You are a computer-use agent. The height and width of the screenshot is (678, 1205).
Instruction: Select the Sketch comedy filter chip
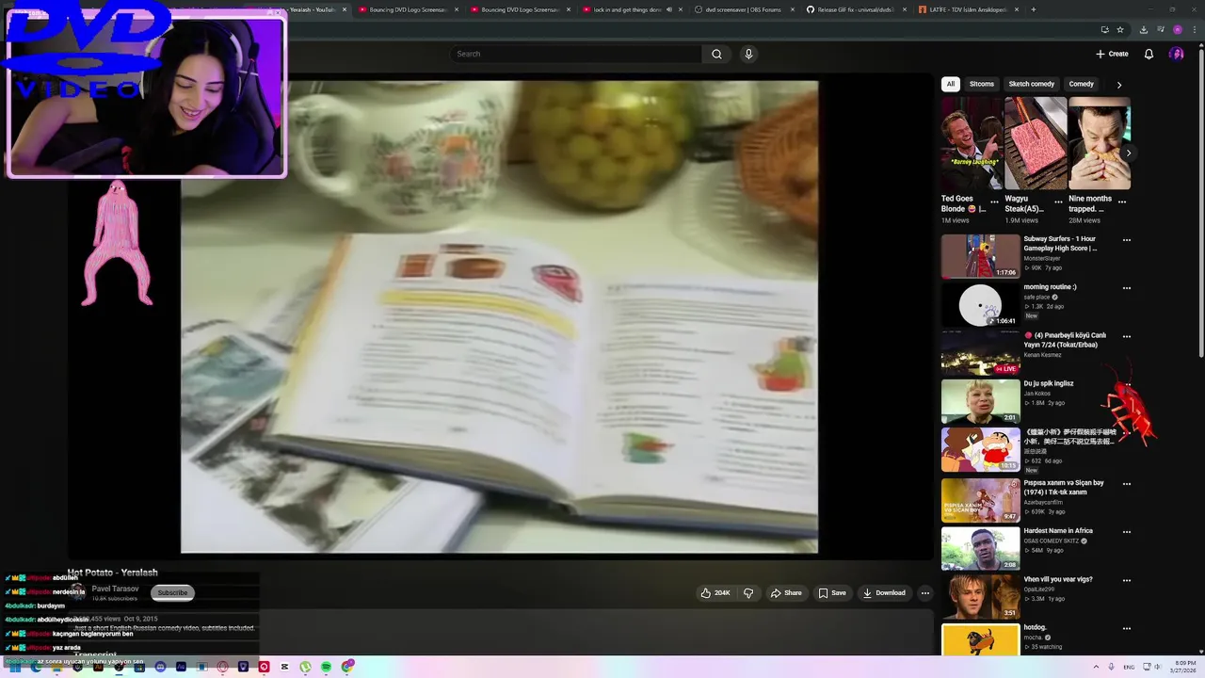coord(1032,84)
